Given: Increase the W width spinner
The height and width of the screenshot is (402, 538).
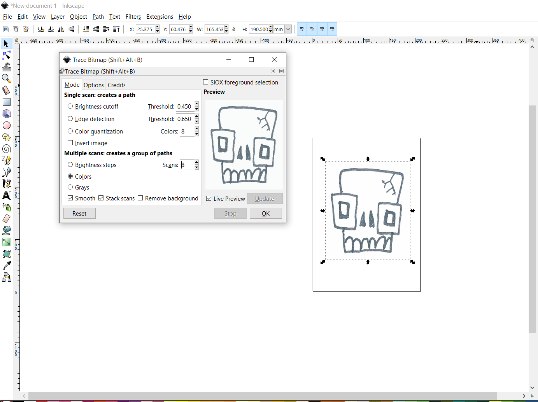Looking at the screenshot, I should (x=226, y=27).
